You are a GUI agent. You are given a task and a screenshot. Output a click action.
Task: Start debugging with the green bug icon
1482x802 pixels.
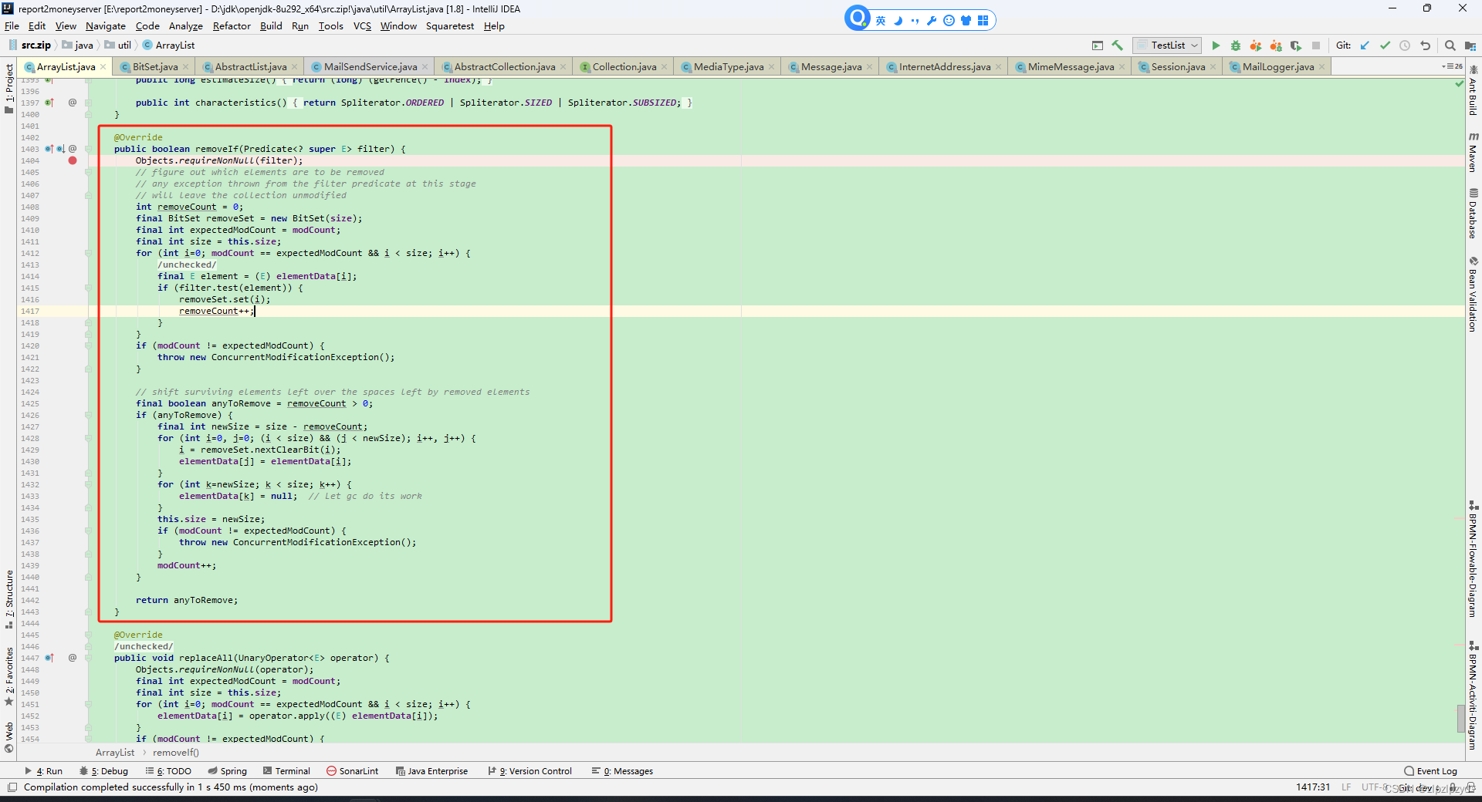(x=1235, y=45)
